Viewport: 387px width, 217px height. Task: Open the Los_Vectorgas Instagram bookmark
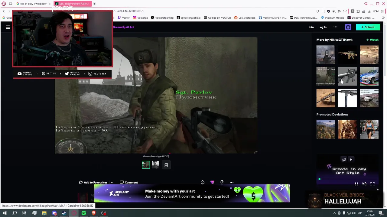point(245,18)
